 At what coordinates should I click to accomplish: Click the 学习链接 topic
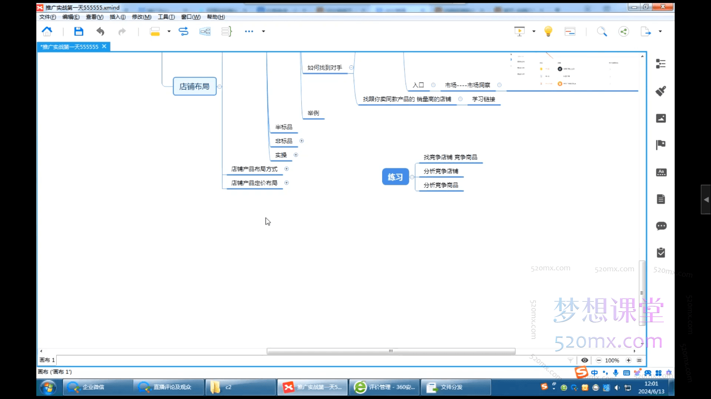[x=483, y=99]
